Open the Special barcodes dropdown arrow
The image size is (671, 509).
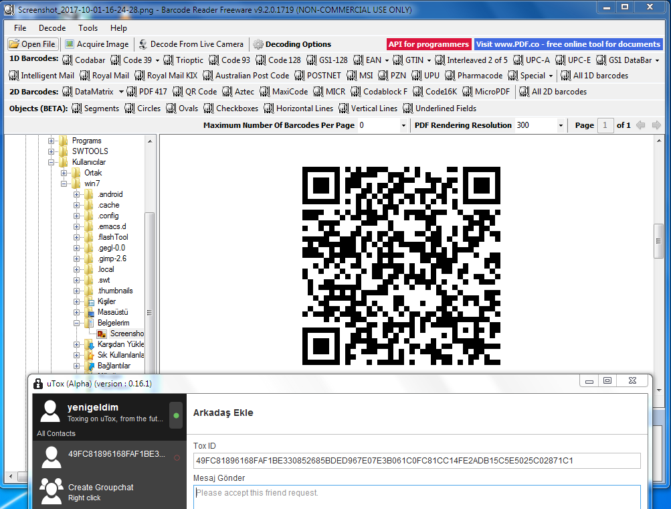[551, 76]
